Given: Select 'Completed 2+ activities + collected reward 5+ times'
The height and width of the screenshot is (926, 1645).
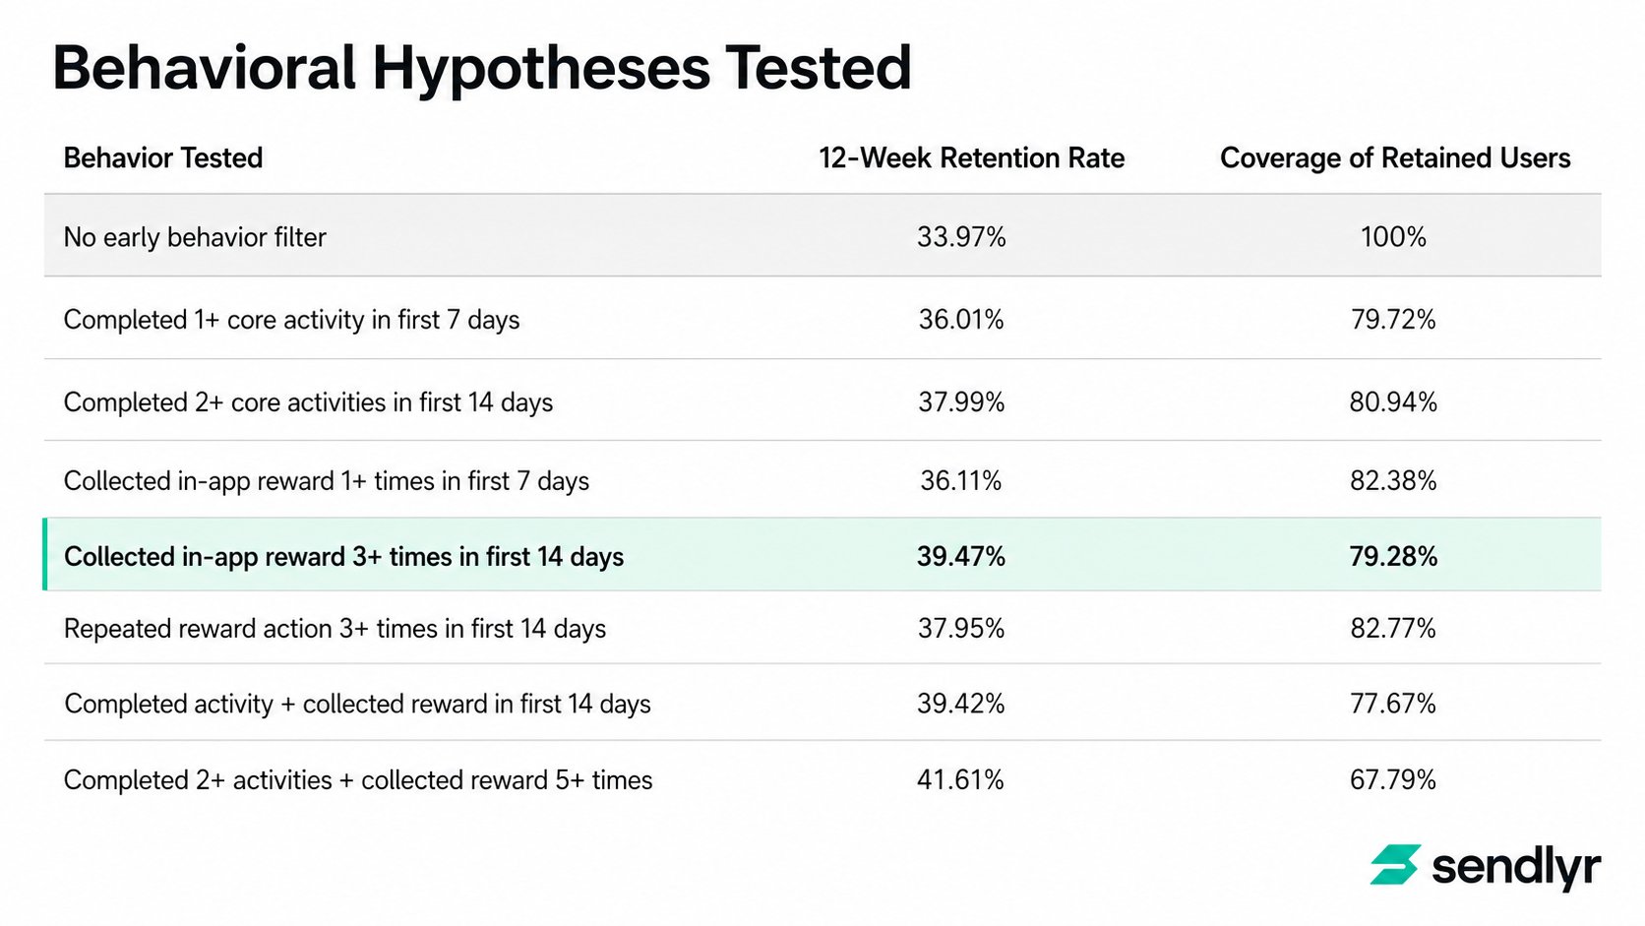Looking at the screenshot, I should [358, 780].
